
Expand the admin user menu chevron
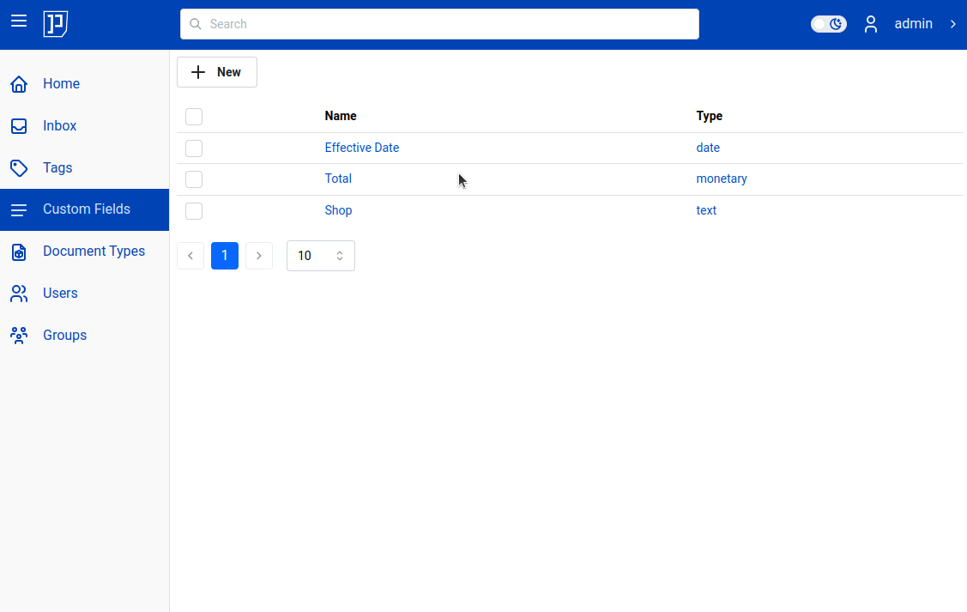(952, 24)
